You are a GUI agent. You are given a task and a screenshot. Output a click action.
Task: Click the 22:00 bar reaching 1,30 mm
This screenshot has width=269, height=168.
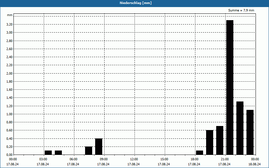pyautogui.click(x=240, y=128)
